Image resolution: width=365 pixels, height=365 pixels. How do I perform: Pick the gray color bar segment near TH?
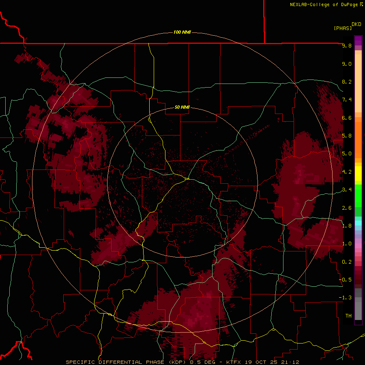[358, 311]
